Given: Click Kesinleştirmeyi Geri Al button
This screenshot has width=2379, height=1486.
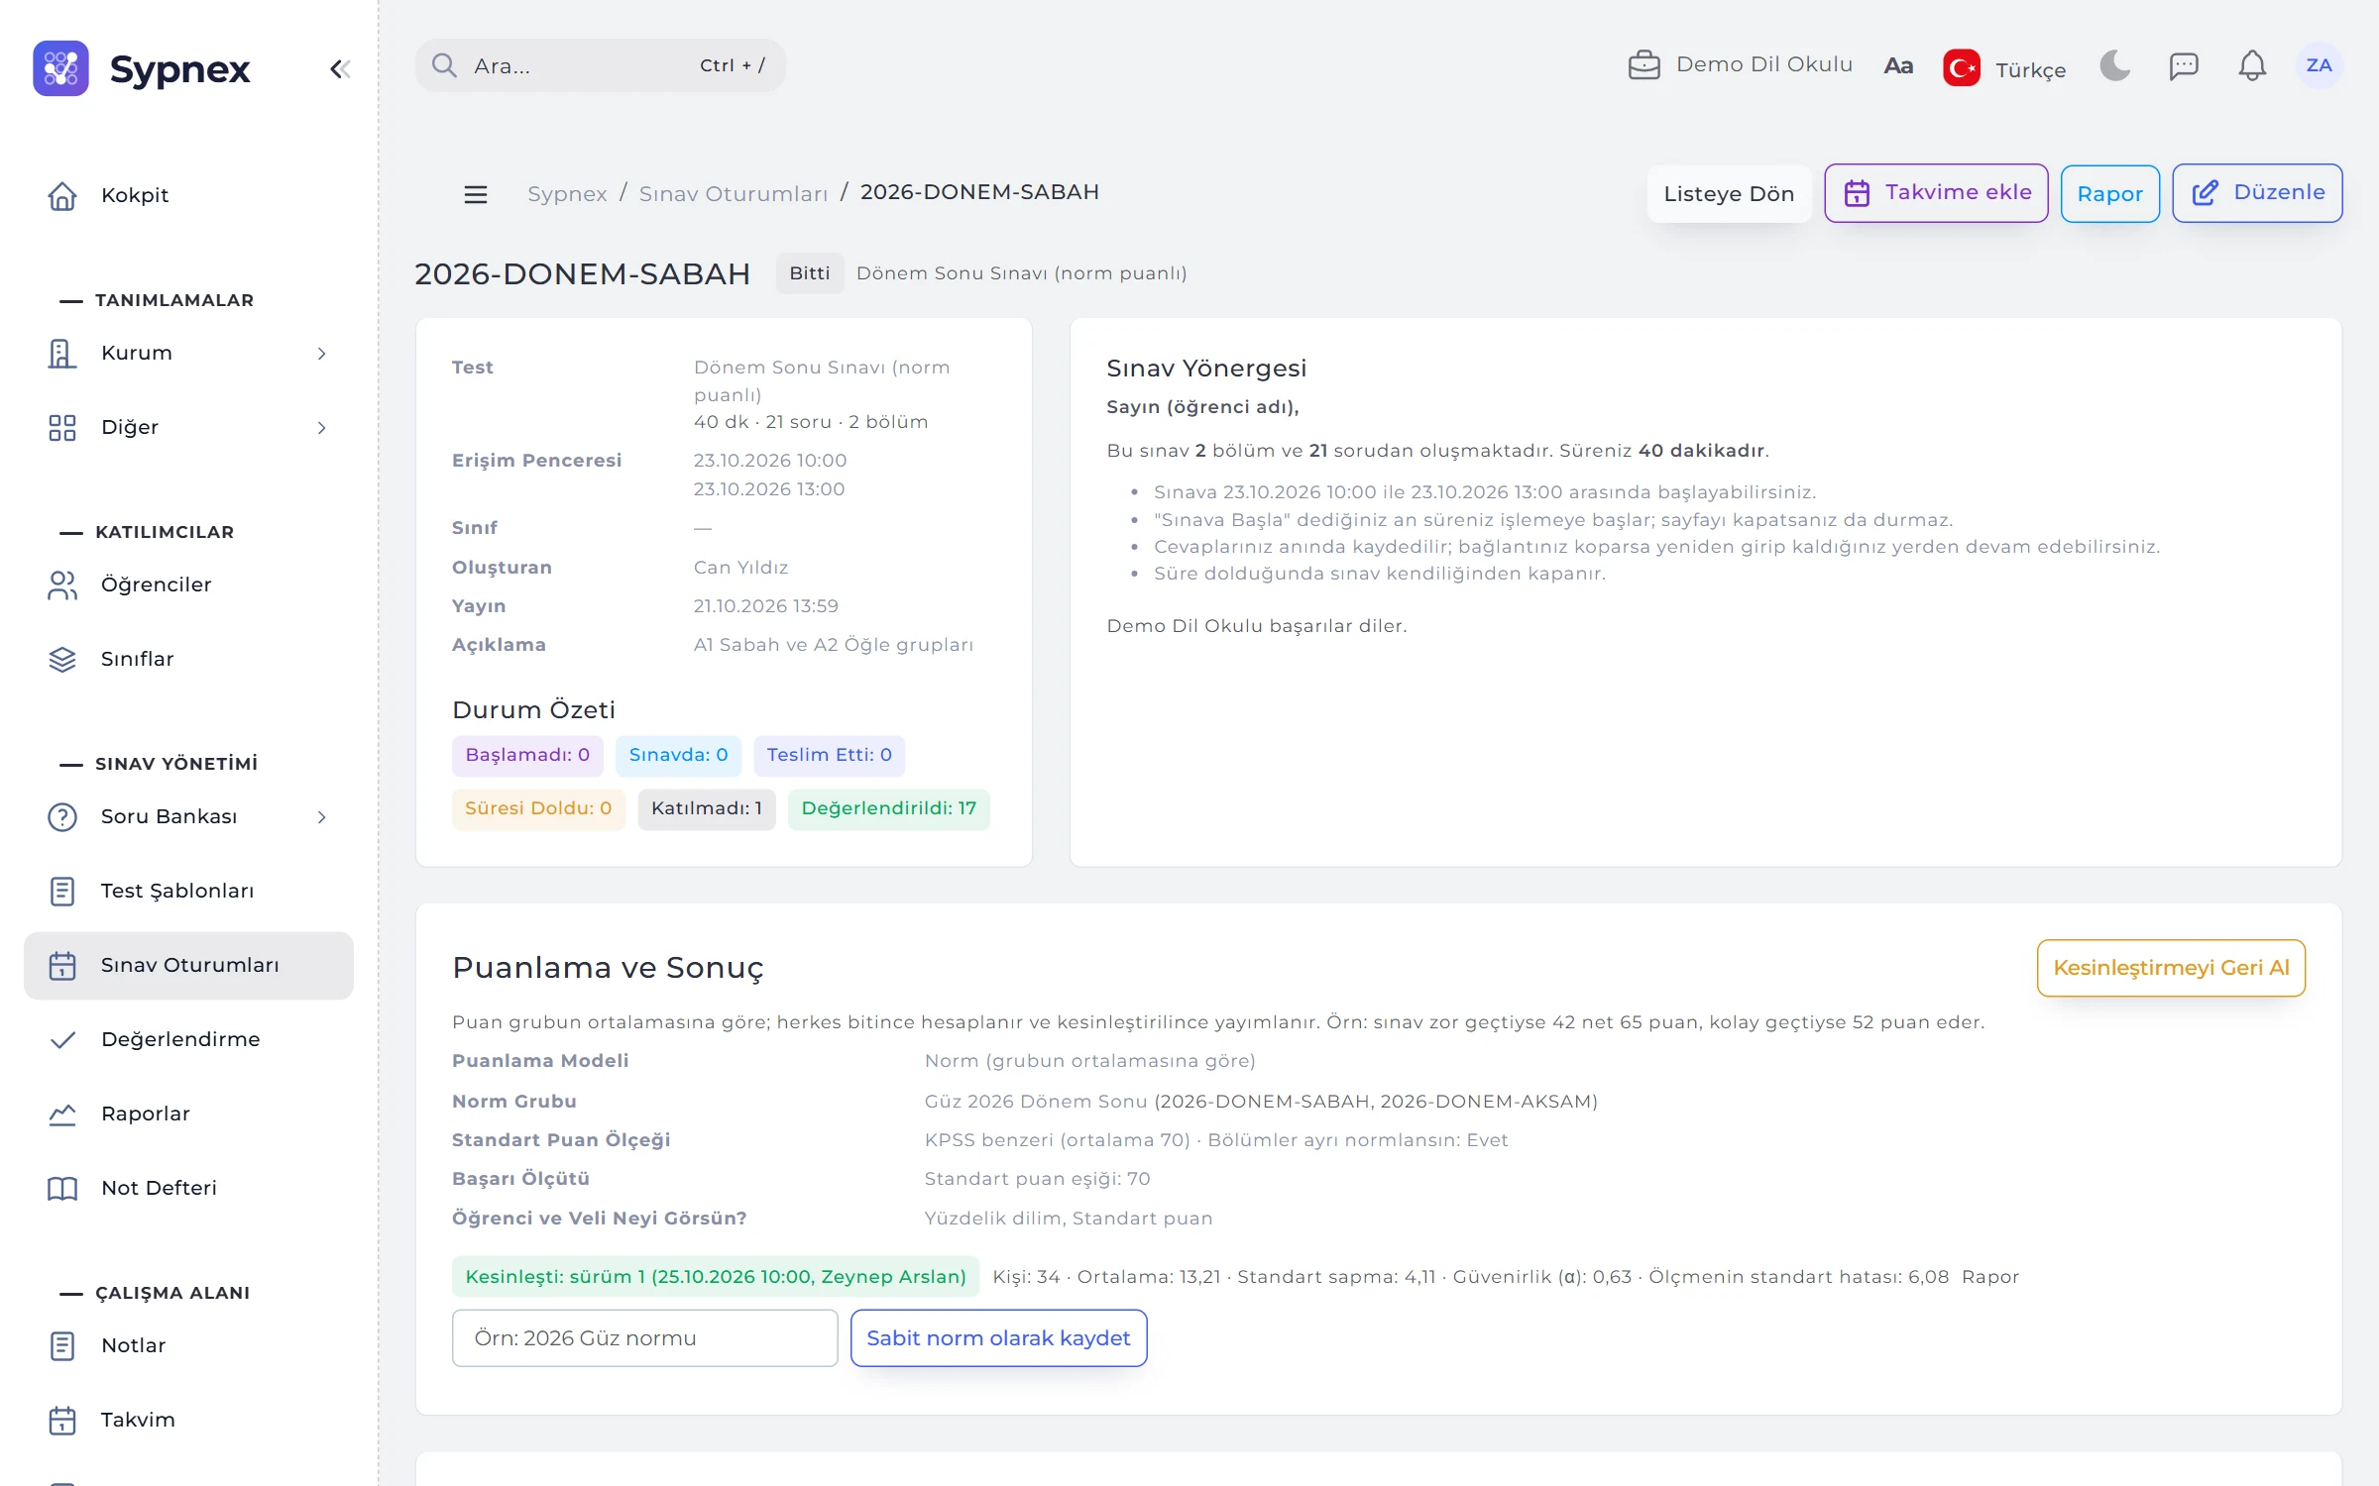Looking at the screenshot, I should (2171, 967).
